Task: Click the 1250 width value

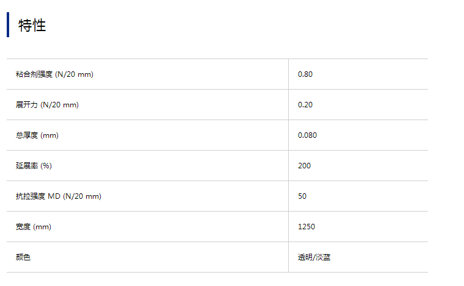Action: (x=306, y=227)
